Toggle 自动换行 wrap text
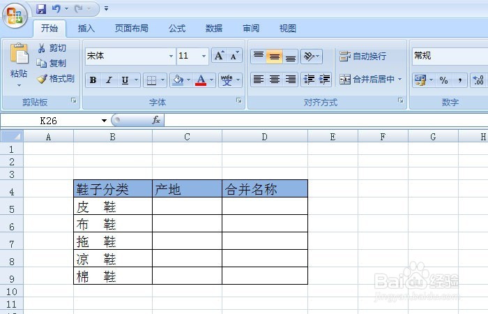This screenshot has height=314, width=488. click(x=363, y=57)
